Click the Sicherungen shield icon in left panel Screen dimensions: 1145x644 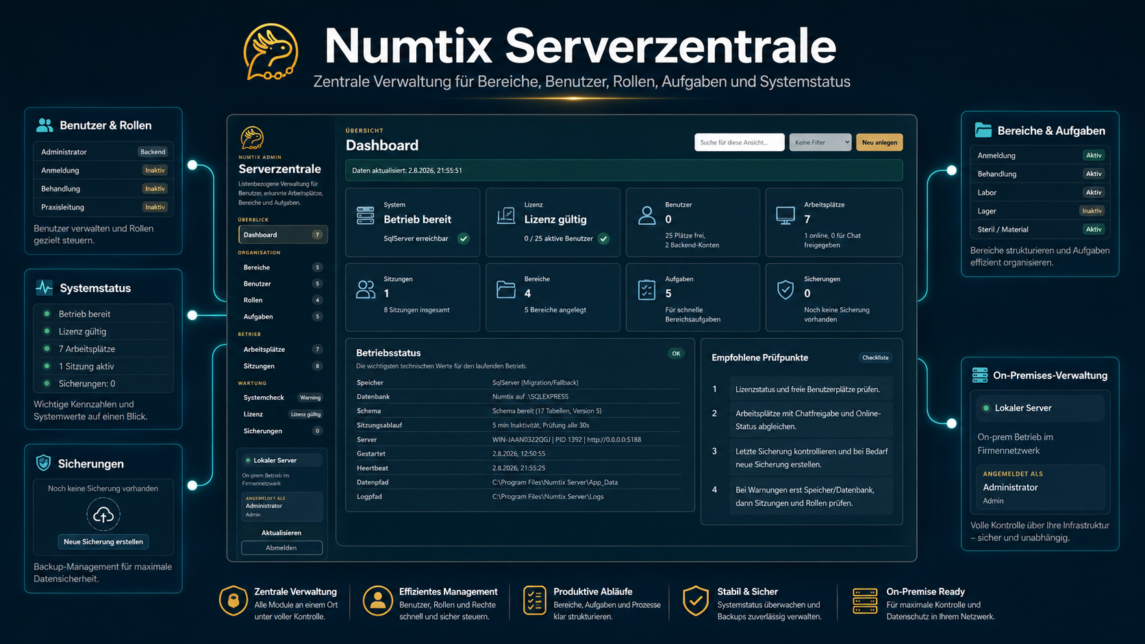(43, 463)
